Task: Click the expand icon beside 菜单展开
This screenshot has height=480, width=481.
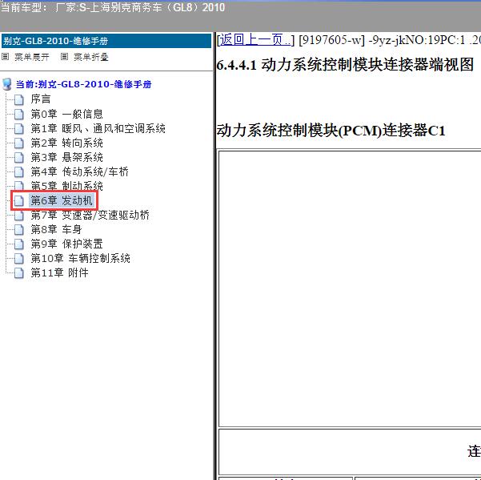Action: (6, 57)
